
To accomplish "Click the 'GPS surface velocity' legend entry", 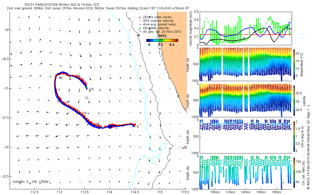I will click(x=158, y=21).
